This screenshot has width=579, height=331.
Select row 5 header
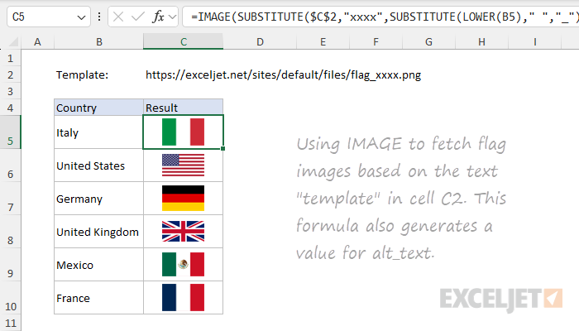point(10,132)
